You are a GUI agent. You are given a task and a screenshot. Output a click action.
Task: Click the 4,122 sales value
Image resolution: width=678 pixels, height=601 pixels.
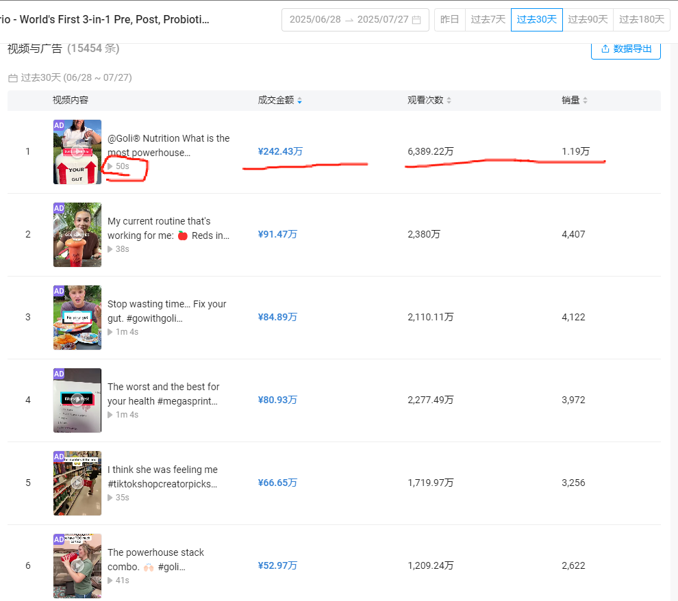pyautogui.click(x=573, y=318)
